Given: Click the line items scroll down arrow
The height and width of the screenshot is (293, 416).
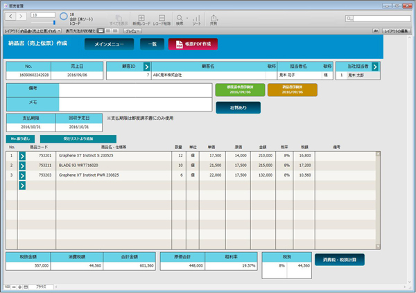Looking at the screenshot, I should pyautogui.click(x=378, y=247).
